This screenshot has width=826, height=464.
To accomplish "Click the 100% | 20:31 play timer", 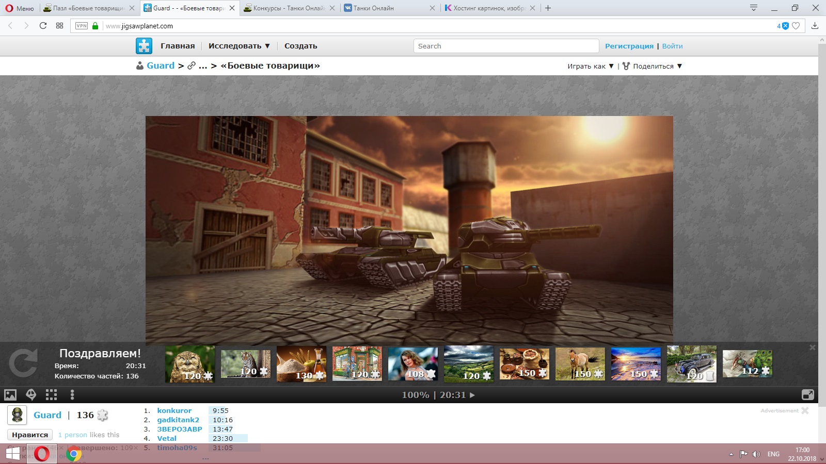I will [438, 395].
